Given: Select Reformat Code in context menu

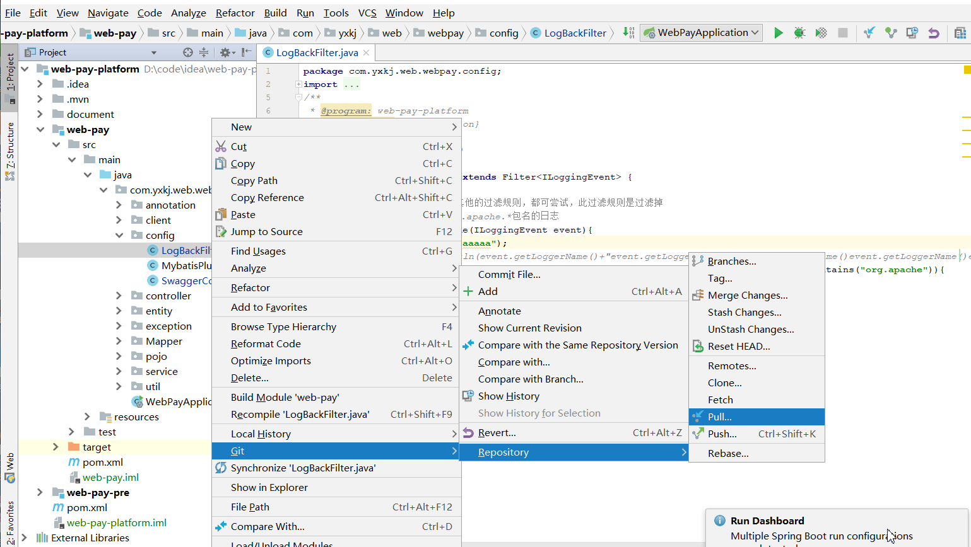Looking at the screenshot, I should click(x=336, y=343).
